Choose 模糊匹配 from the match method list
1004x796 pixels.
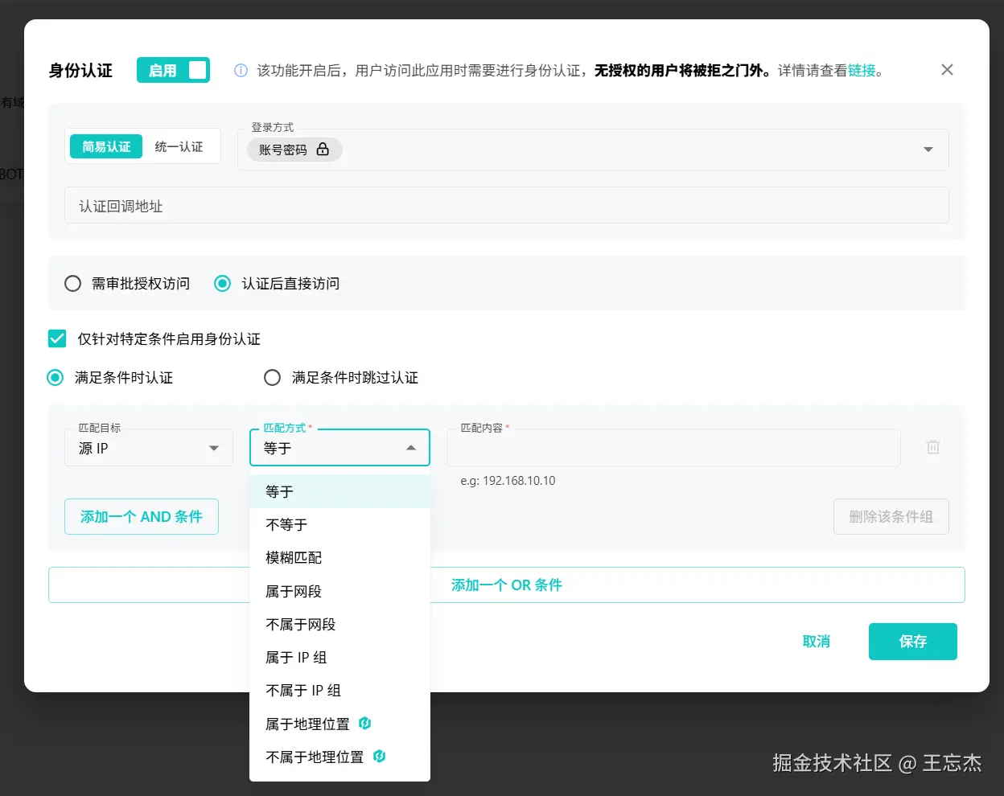coord(340,557)
